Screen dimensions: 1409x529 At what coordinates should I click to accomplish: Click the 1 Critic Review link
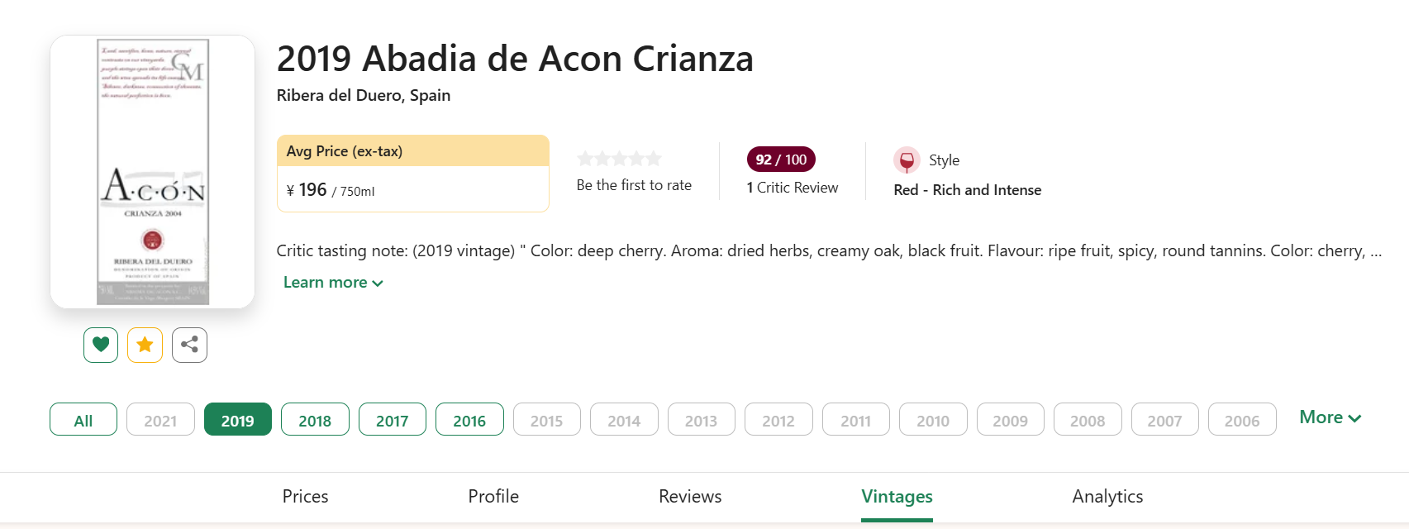792,188
